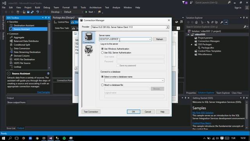The width and height of the screenshot is (250, 141).
Task: Click the Help button in Connection Manager
Action: point(162,112)
